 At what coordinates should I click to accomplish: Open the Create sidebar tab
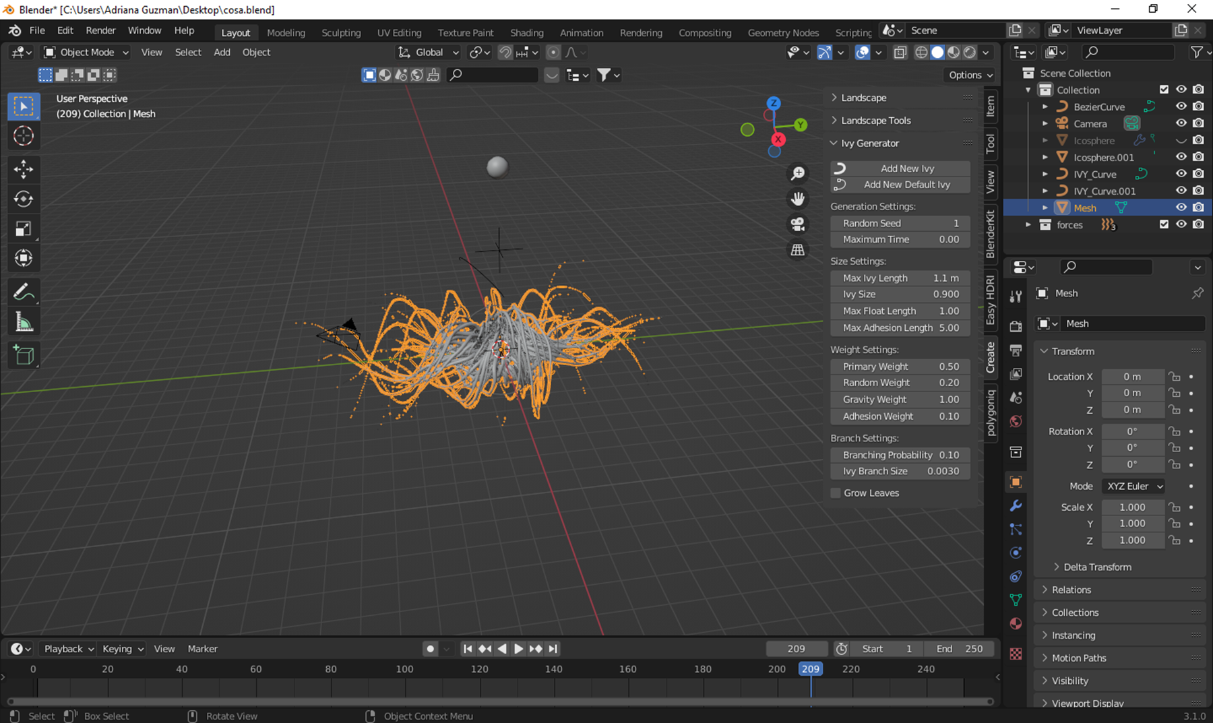[x=991, y=357]
